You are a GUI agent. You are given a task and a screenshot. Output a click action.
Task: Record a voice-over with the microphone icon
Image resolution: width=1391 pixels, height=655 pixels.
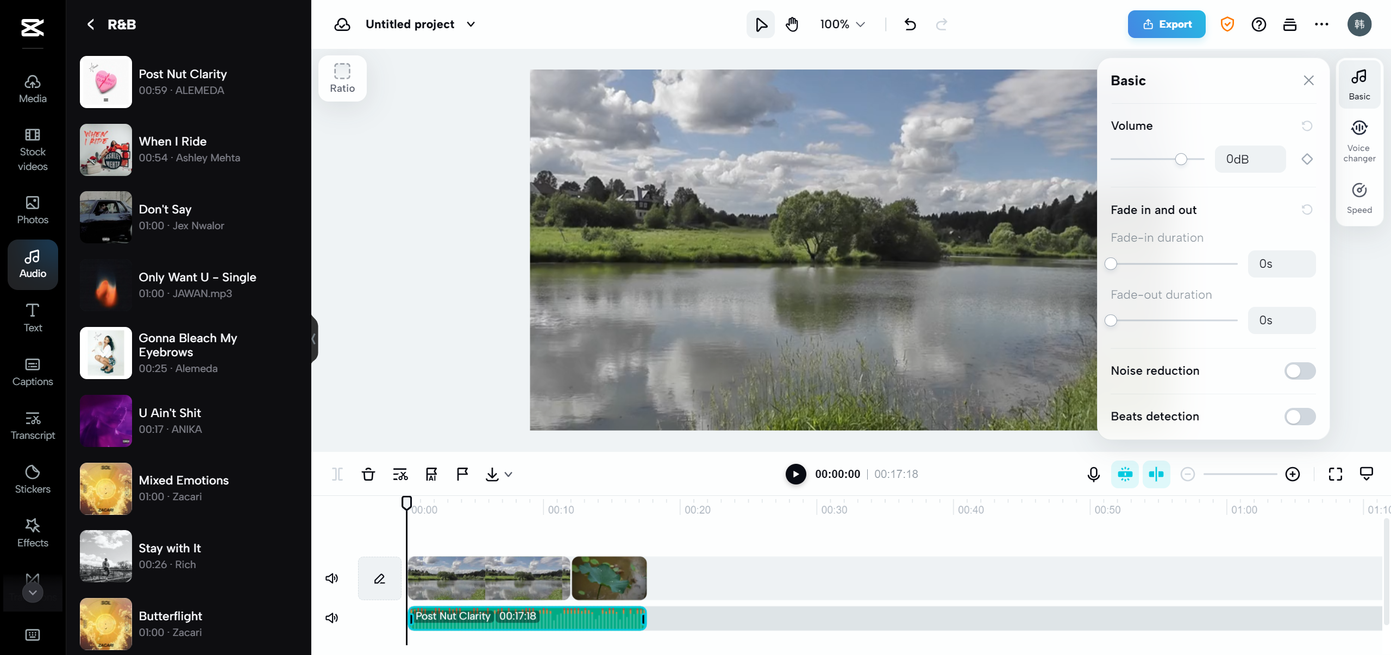click(1093, 474)
